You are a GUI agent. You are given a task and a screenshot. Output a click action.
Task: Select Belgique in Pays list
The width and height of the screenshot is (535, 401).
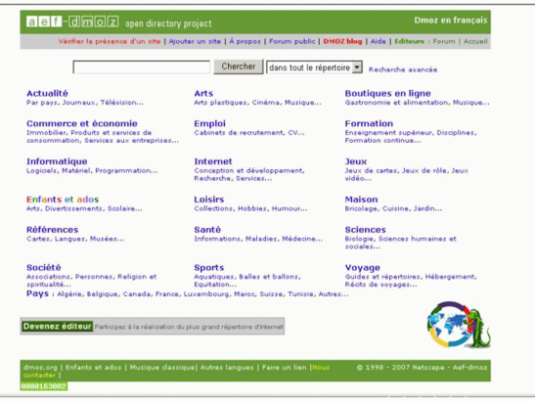102,293
